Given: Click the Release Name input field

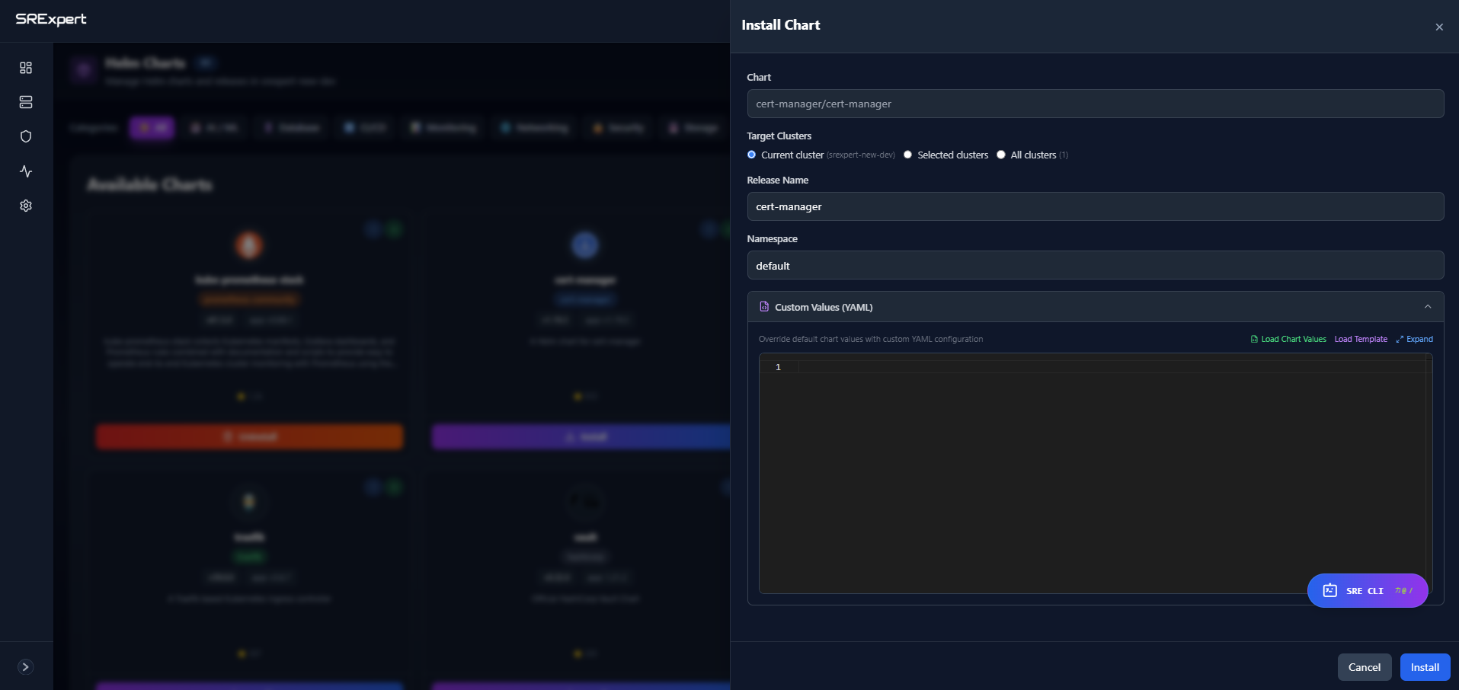Looking at the screenshot, I should [x=1095, y=206].
